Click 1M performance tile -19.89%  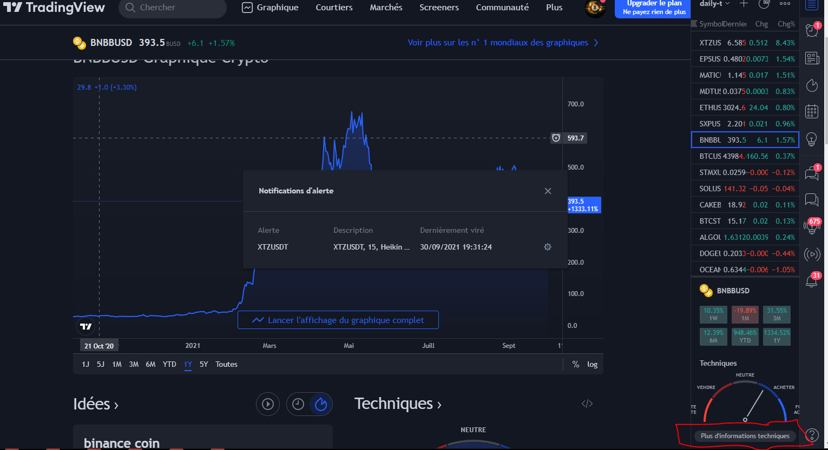(x=745, y=314)
